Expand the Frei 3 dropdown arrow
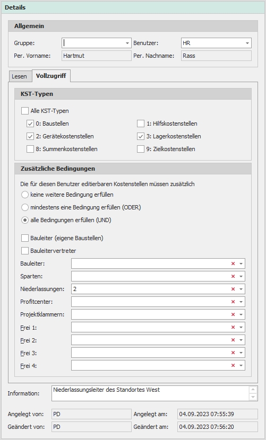266x440 pixels. (x=241, y=353)
